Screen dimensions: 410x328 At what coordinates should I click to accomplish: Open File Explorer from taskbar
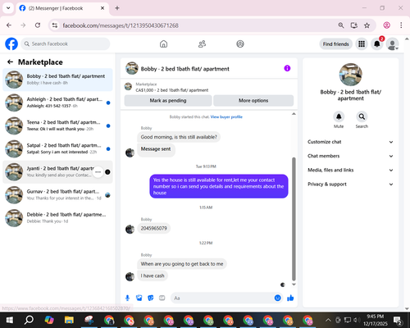click(69, 320)
